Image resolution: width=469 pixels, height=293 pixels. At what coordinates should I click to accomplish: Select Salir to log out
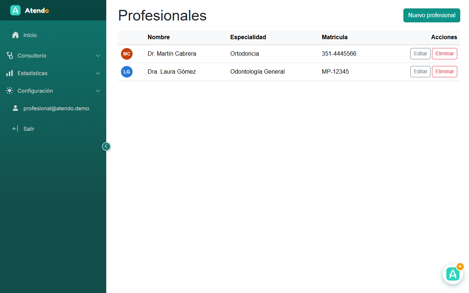pos(53,129)
